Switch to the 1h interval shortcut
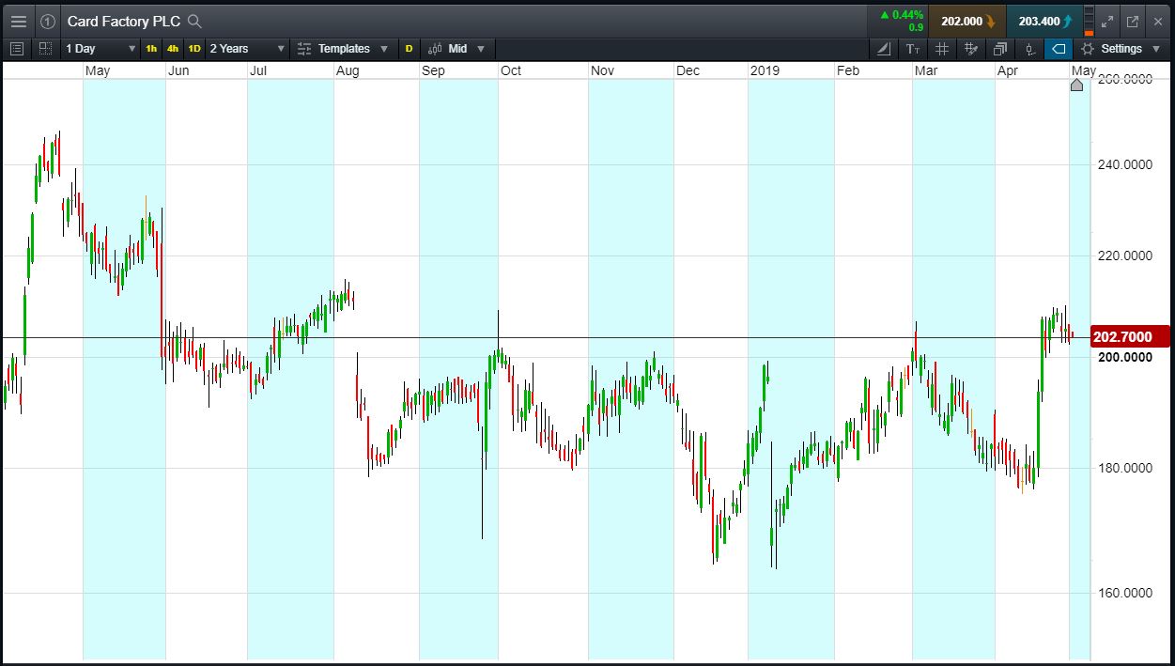 point(151,49)
